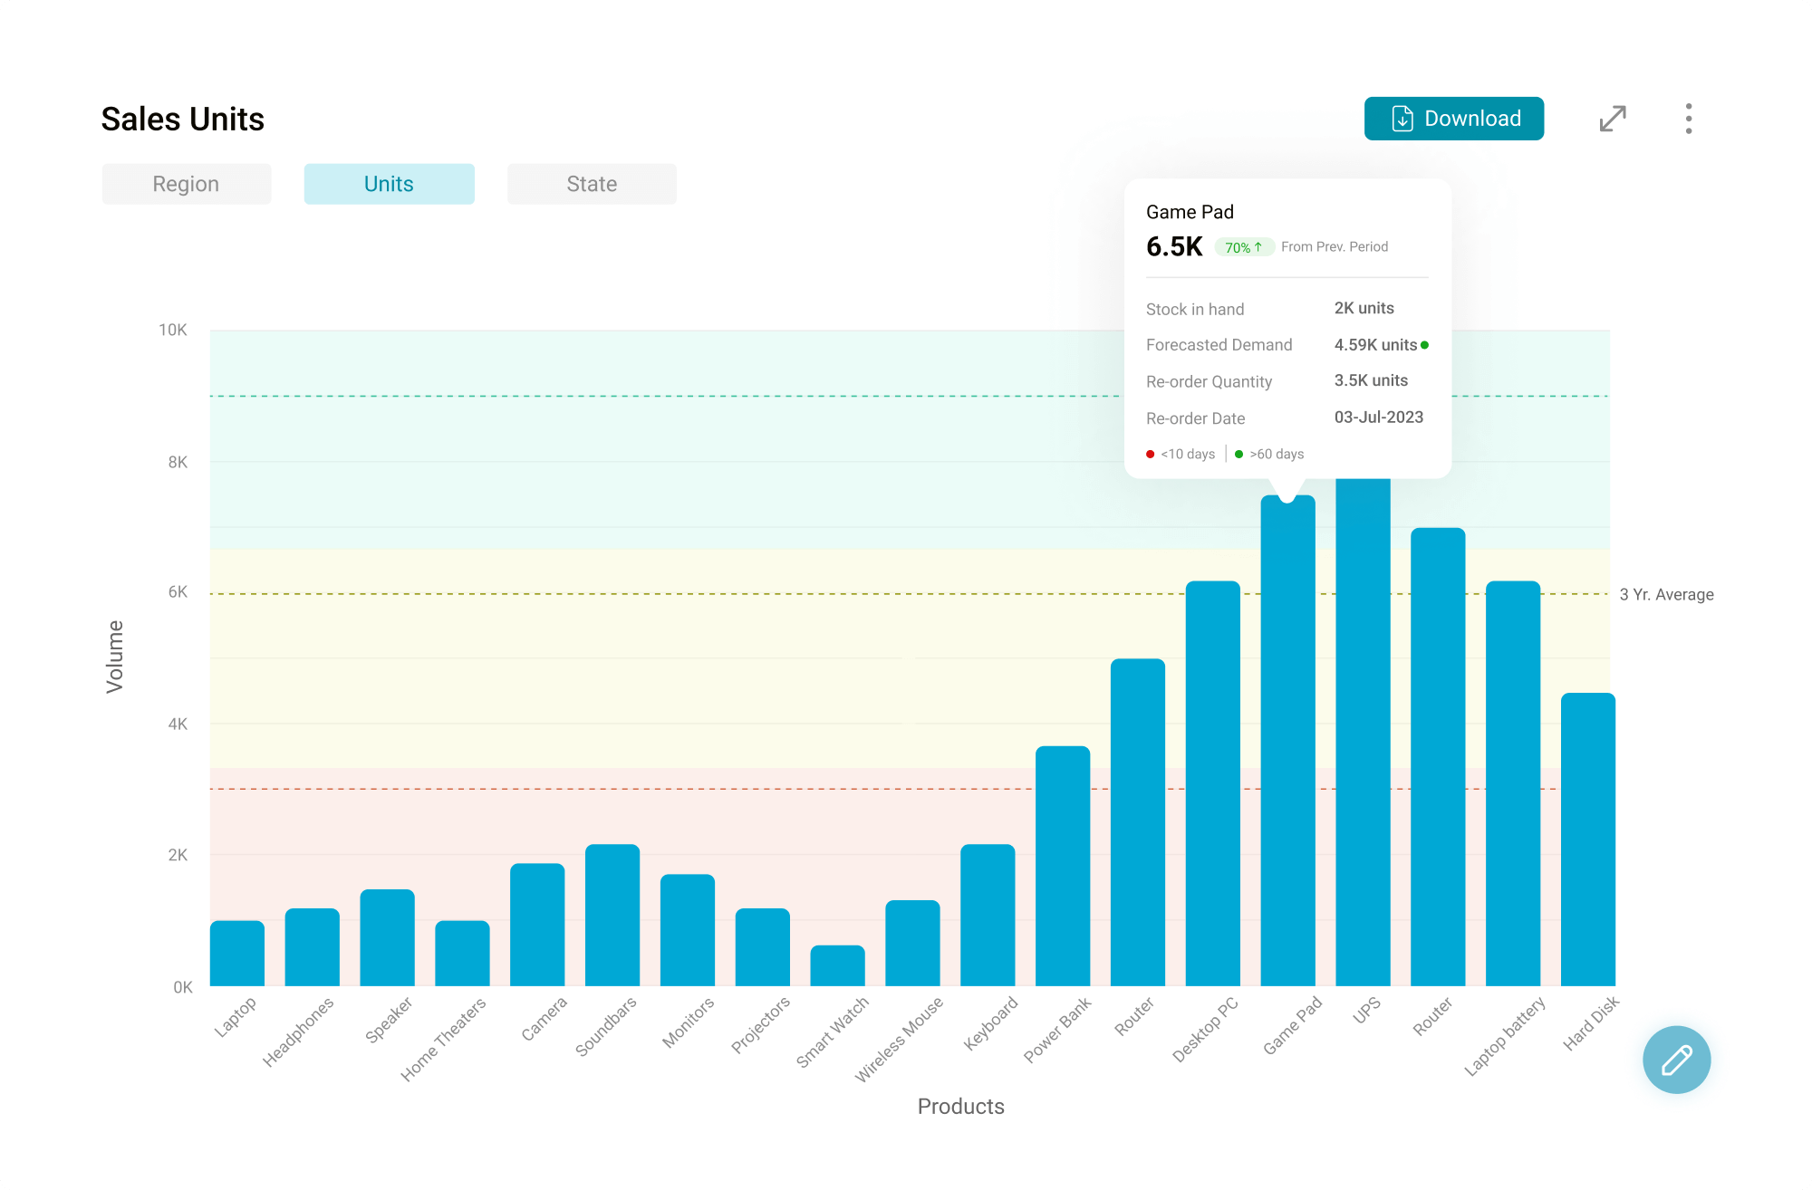Select the Laptop bar in the chart
This screenshot has width=1812, height=1190.
coord(237,953)
